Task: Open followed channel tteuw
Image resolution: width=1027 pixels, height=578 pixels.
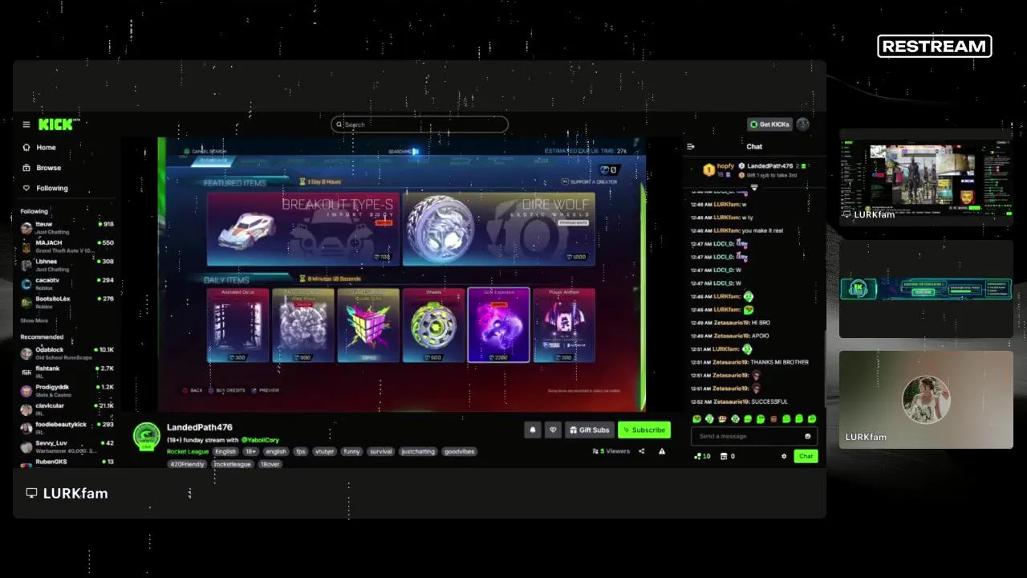Action: [x=67, y=227]
